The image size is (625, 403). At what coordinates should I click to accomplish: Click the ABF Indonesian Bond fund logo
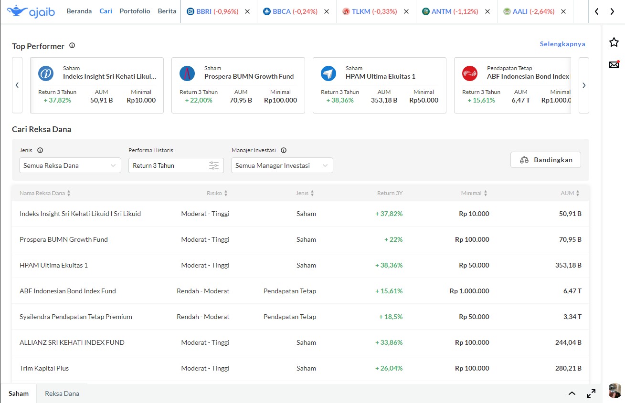click(x=470, y=73)
